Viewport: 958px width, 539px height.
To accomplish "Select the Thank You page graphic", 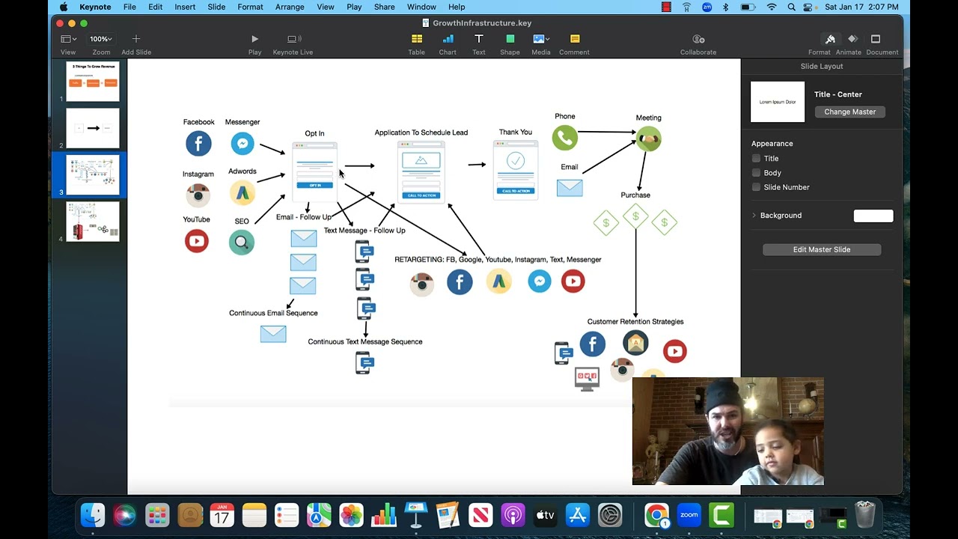I will [516, 171].
